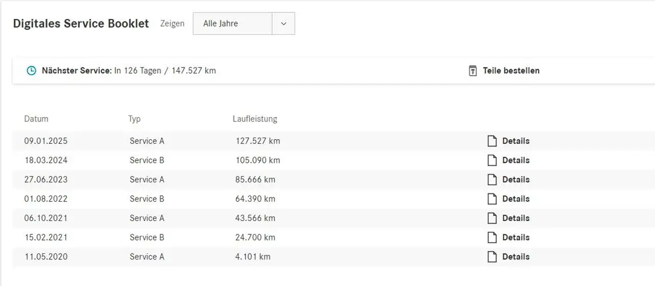Click the parts icon next to Teile bestellen
The image size is (655, 286).
click(473, 71)
